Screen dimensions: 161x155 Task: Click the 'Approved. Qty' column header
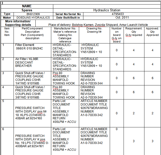coord(152,32)
